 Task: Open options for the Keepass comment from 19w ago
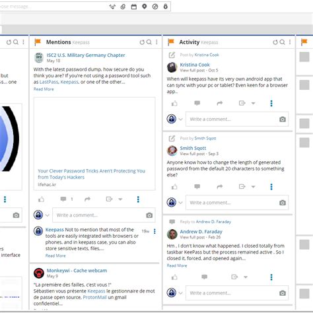coord(155,231)
